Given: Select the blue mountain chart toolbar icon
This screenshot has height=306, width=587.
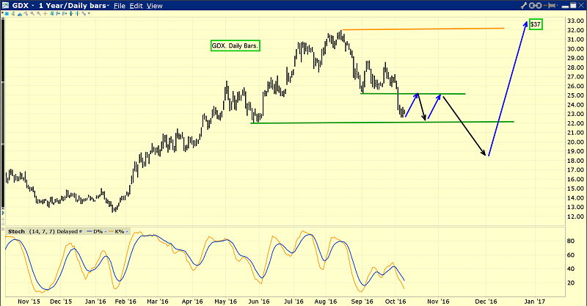Looking at the screenshot, I should pos(20,14).
